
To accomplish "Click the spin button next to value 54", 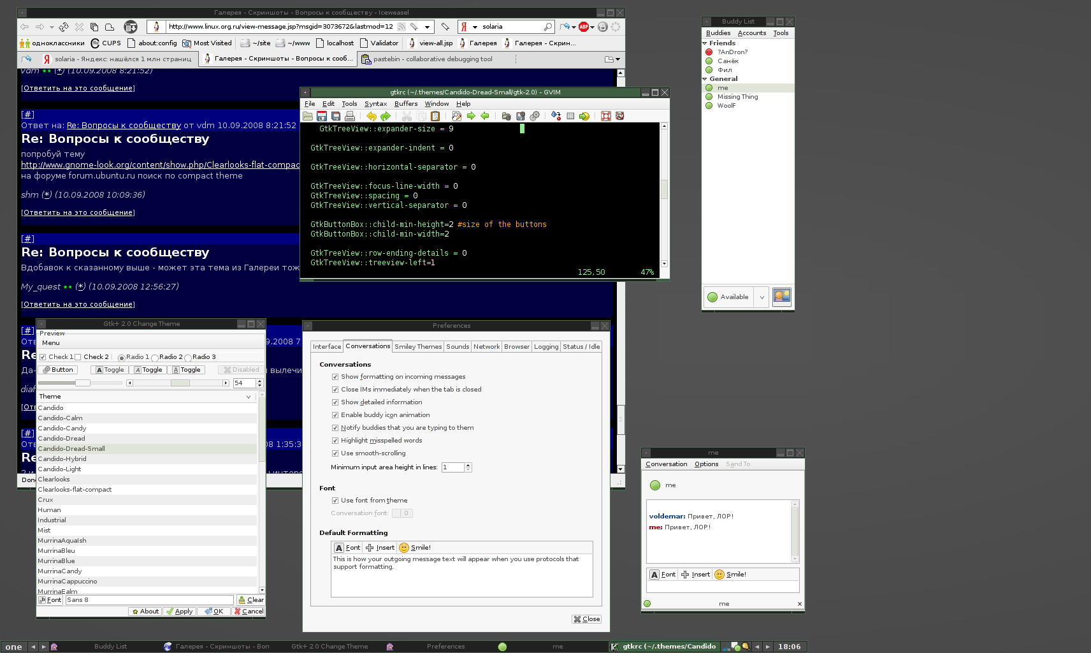I will tap(260, 383).
